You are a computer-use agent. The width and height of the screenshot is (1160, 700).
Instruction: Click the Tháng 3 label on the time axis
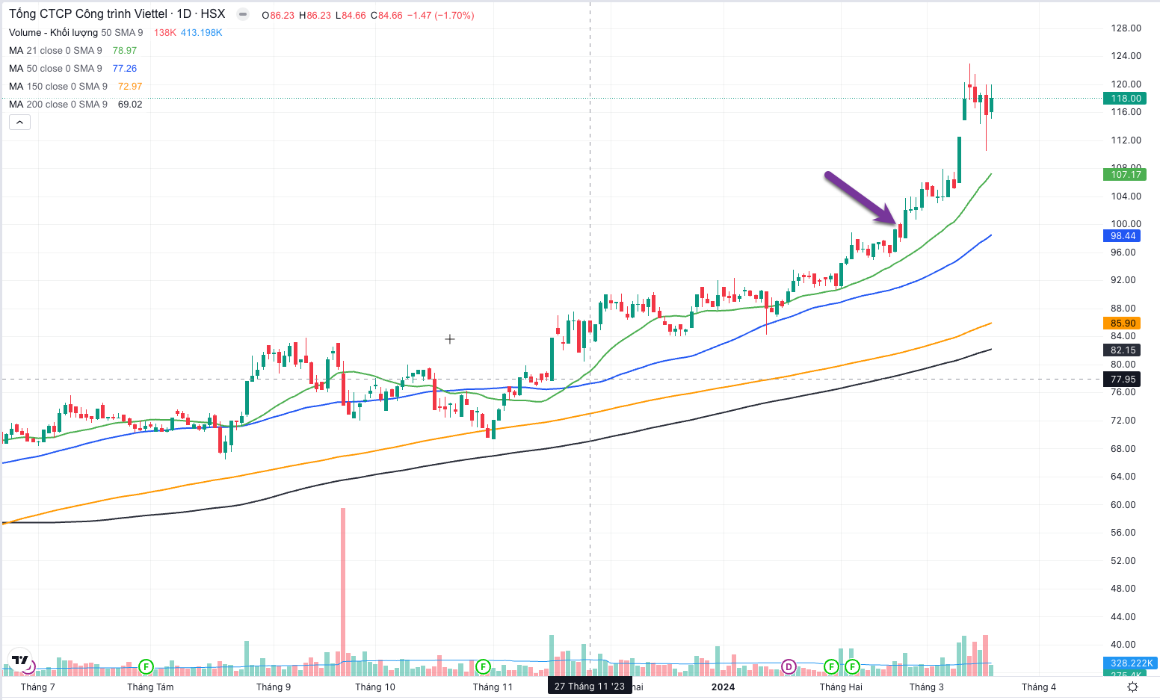click(927, 687)
